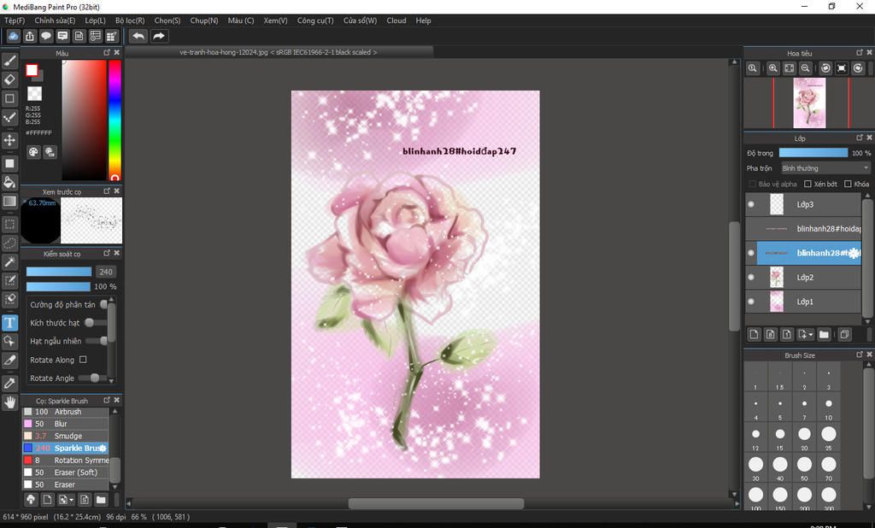Open the color palette icon
Screen dimensions: 875x528
[33, 152]
